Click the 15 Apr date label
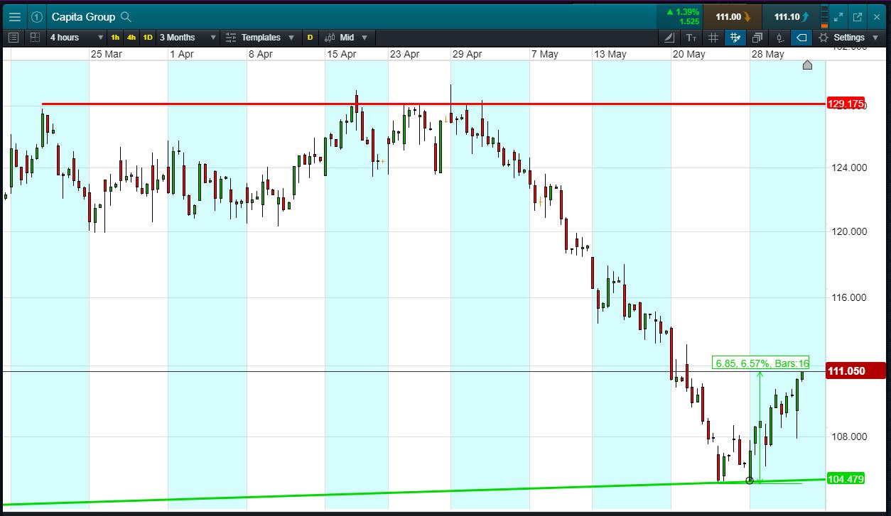The width and height of the screenshot is (891, 516). coord(341,54)
